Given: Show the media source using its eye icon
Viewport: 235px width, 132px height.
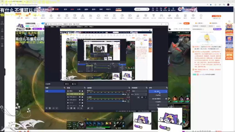Looking at the screenshot, I should pos(80,103).
